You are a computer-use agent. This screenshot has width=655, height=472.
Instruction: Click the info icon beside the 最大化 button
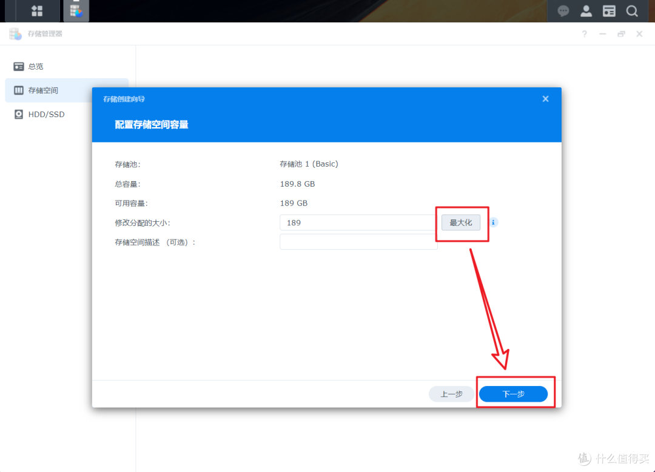pos(493,222)
